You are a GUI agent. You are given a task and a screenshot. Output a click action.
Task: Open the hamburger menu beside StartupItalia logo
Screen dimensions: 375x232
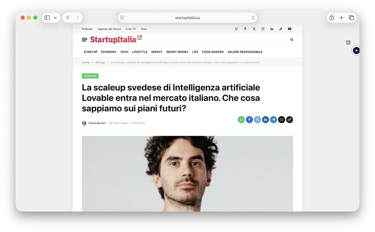point(84,40)
